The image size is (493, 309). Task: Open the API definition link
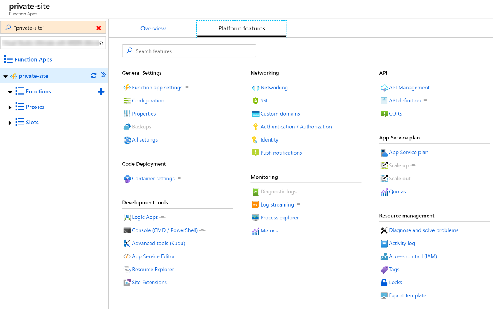tap(404, 101)
